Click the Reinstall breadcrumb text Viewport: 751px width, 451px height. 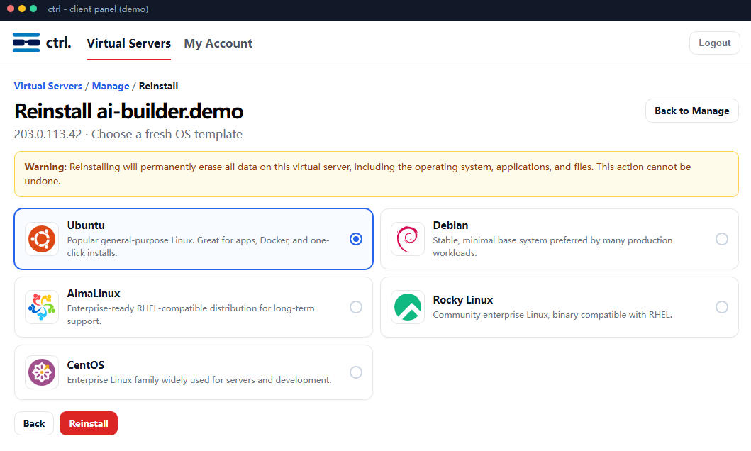[159, 86]
